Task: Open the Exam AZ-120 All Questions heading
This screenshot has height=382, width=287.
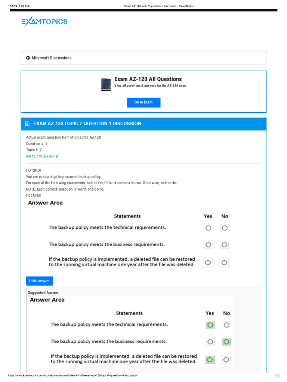Action: coord(148,79)
